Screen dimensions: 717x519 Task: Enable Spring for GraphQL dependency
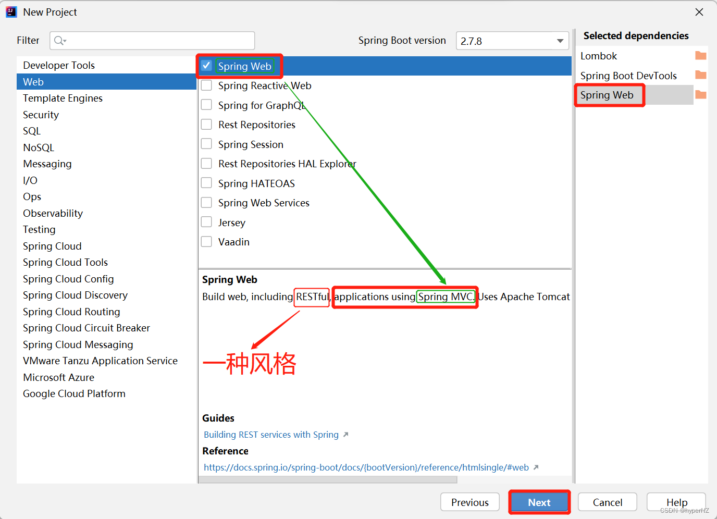pos(206,105)
